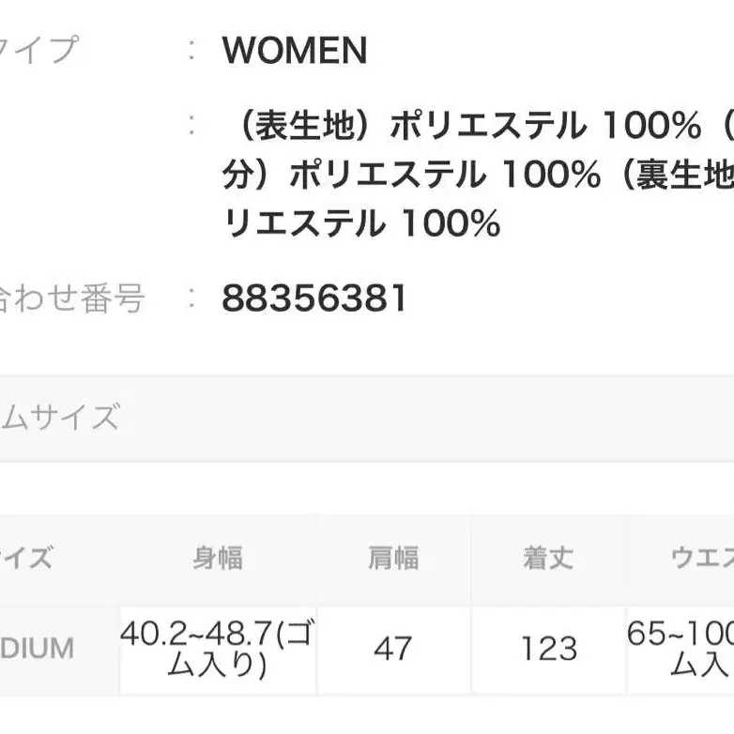Click the last リエステル 100% line
The width and height of the screenshot is (734, 734).
point(362,224)
